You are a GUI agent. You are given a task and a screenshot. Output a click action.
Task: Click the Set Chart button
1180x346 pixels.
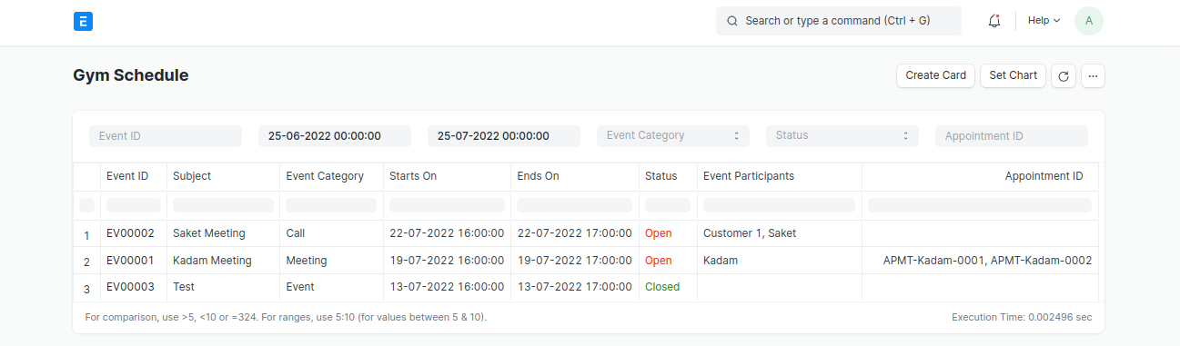point(1014,75)
